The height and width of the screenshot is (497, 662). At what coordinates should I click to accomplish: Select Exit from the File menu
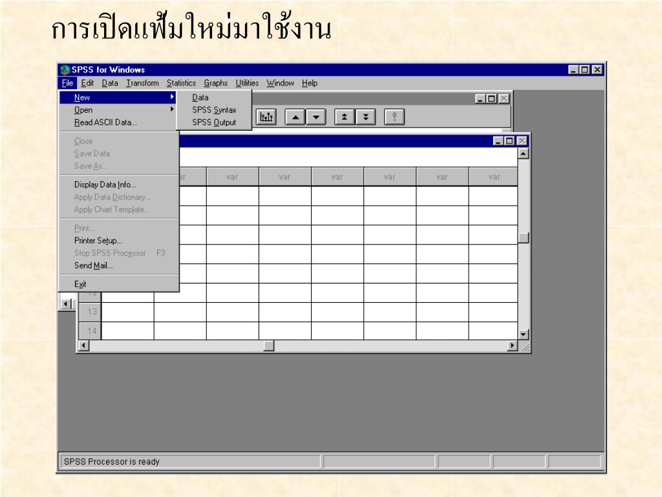[x=118, y=284]
